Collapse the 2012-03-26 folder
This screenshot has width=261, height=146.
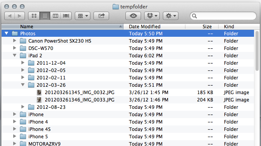tap(23, 85)
